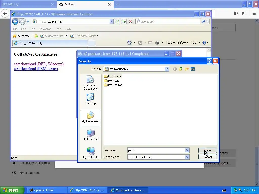Open the Page dropdown menu
Viewport: 259px width, 194px height.
point(170,43)
